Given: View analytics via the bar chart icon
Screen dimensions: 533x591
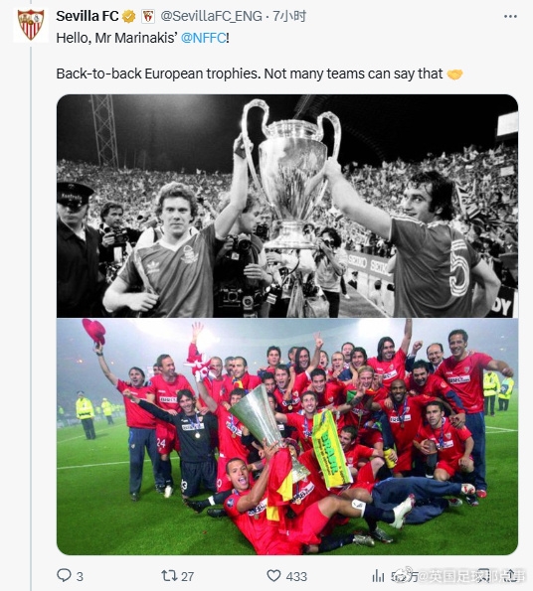Looking at the screenshot, I should click(x=378, y=576).
